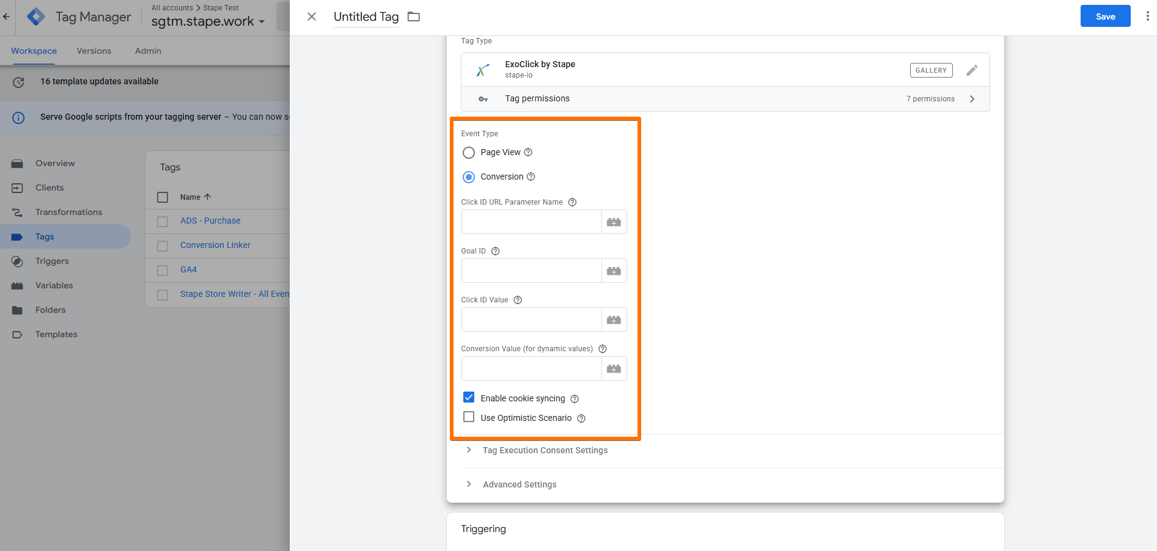
Task: Expand Advanced Settings section
Action: [x=469, y=484]
